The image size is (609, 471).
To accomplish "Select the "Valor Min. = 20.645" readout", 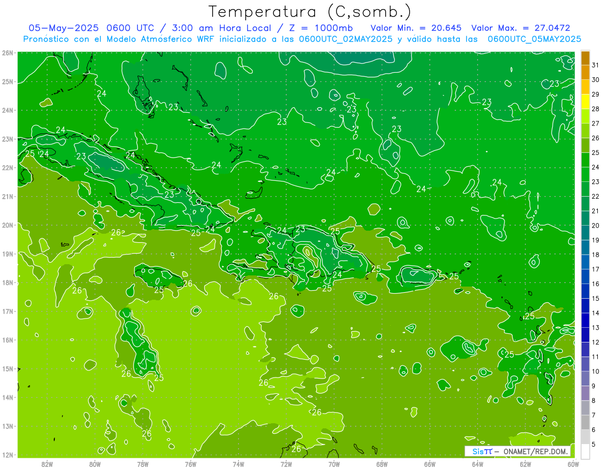I will pos(417,27).
